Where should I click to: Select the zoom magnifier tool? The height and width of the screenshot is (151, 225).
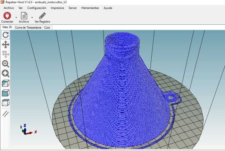5,64
